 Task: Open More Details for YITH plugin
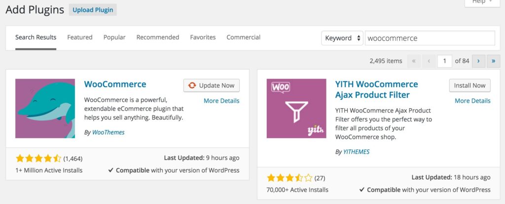472,101
